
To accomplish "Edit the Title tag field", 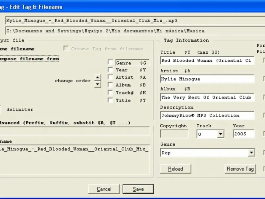I will click(x=207, y=60).
